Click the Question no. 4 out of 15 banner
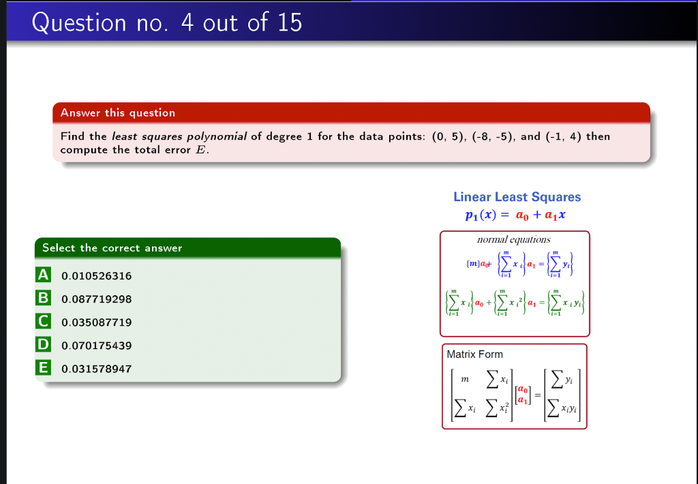This screenshot has height=484, width=698. coord(167,22)
